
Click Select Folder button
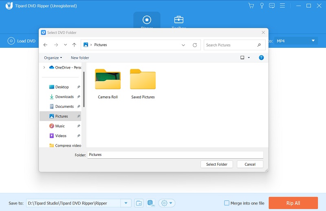point(217,164)
